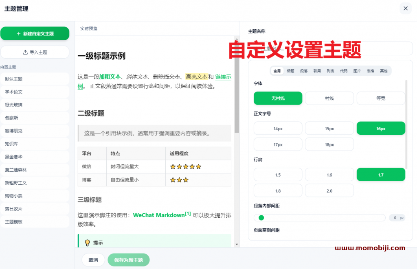Open the 黑金奢华 built-in theme
417x269 pixels.
tap(35, 157)
